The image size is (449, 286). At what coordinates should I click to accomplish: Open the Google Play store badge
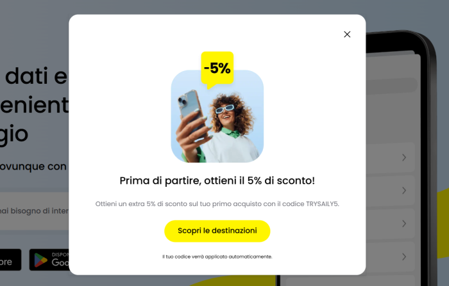[x=49, y=260]
